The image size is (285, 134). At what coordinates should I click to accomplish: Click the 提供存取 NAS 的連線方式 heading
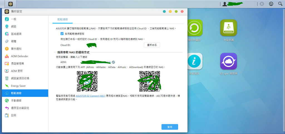pyautogui.click(x=73, y=52)
